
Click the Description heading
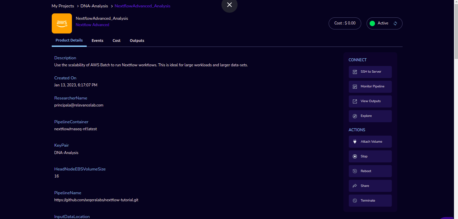tap(65, 58)
